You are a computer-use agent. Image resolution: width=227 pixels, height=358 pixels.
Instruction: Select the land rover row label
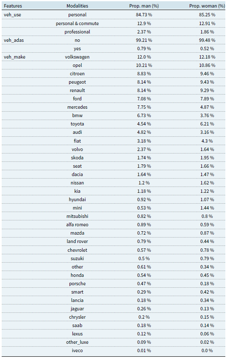tap(77, 241)
